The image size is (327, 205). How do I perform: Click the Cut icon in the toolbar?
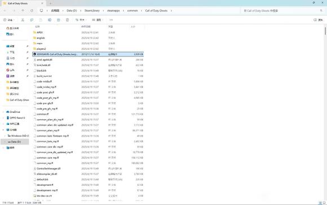[23, 20]
